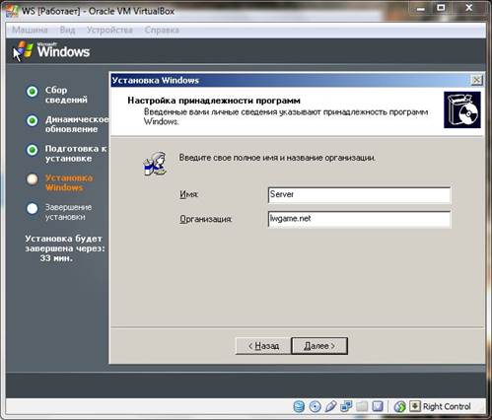Screen dimensions: 492x420
Task: Minimize the VirtualBox window
Action: 420,8
